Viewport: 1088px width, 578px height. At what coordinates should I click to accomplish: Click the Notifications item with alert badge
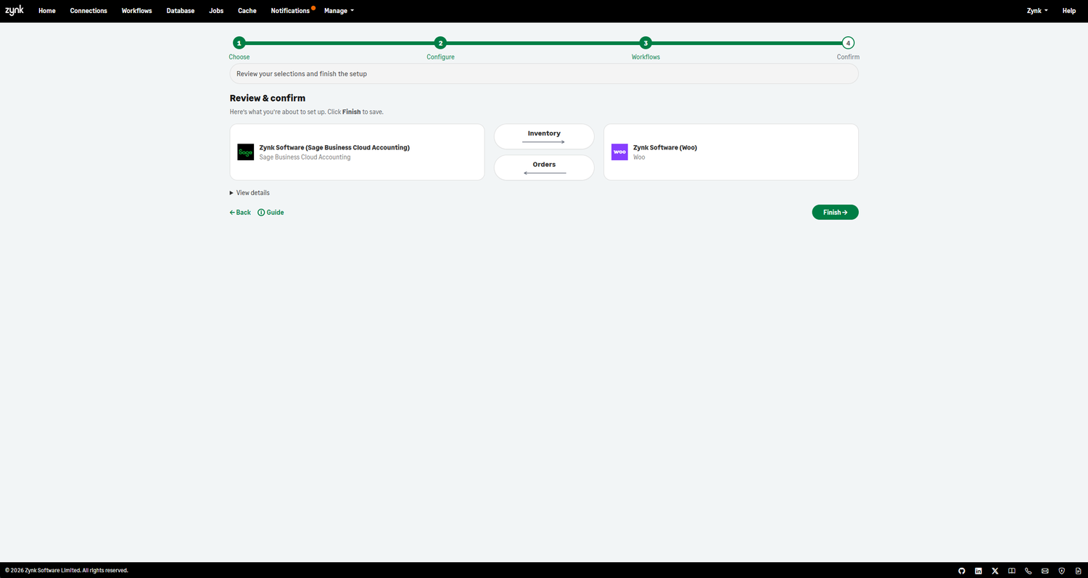point(289,10)
